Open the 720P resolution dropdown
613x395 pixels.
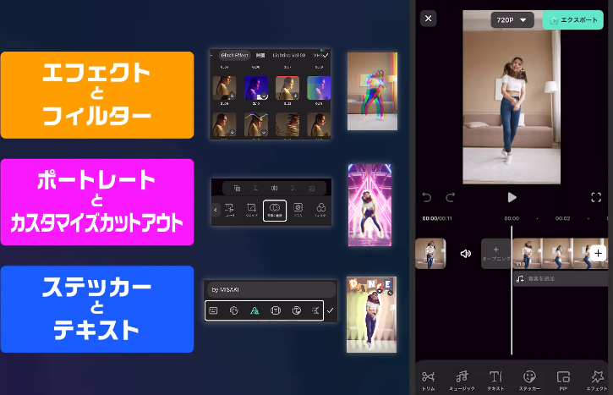[x=512, y=20]
